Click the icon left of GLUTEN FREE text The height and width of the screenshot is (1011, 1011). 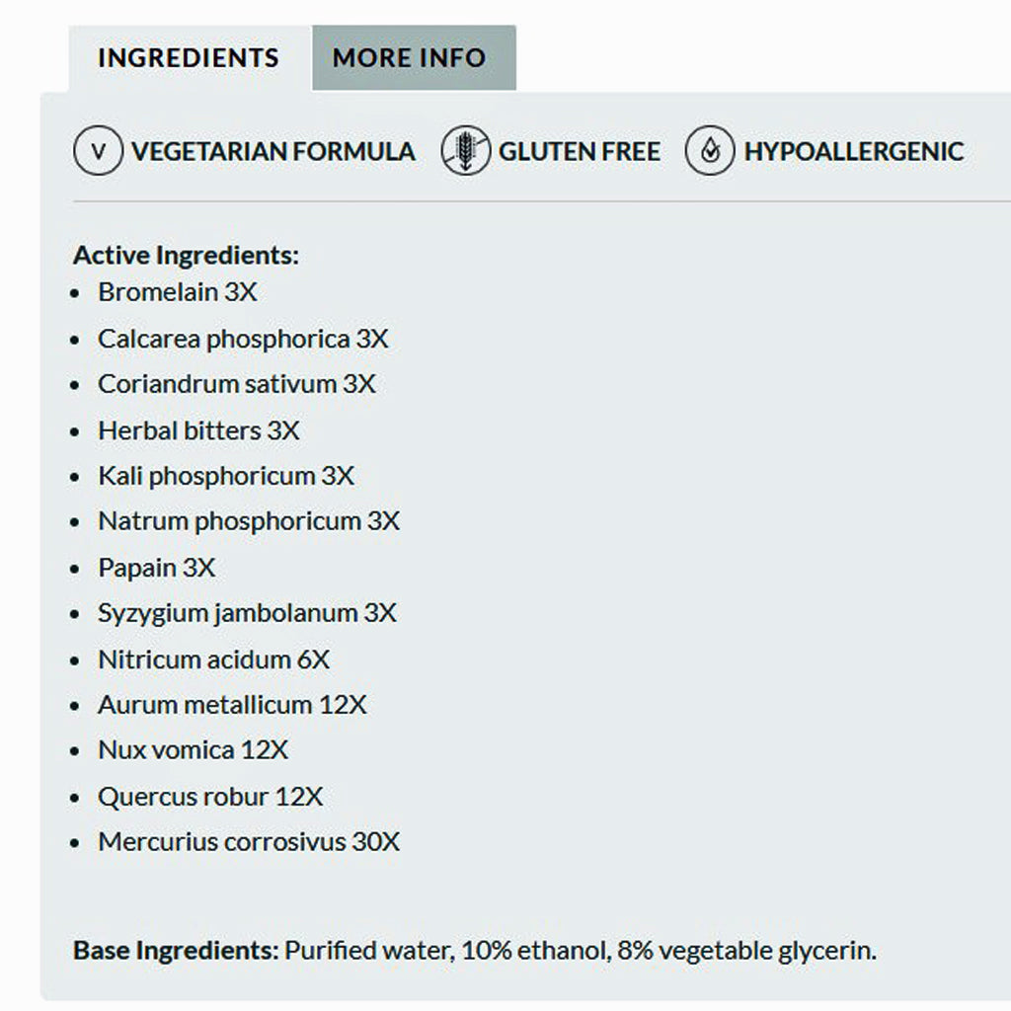tap(466, 151)
